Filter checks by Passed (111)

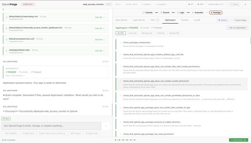174,33
